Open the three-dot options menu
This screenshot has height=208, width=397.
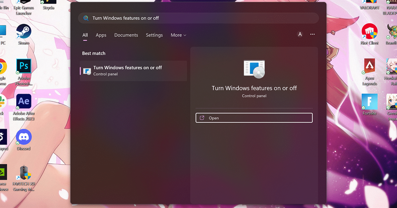point(312,34)
